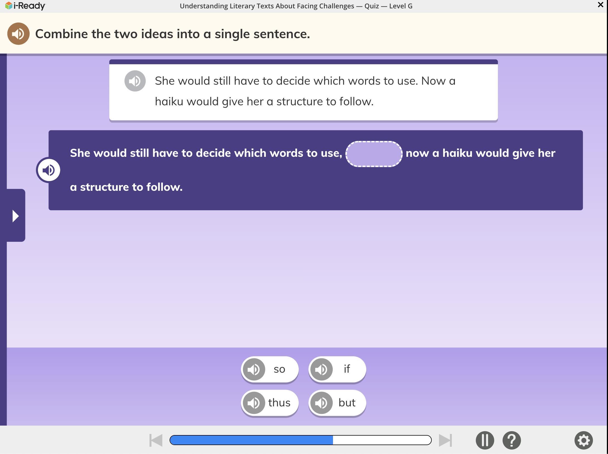Choose the answer 'but'
The width and height of the screenshot is (608, 454).
tap(347, 403)
